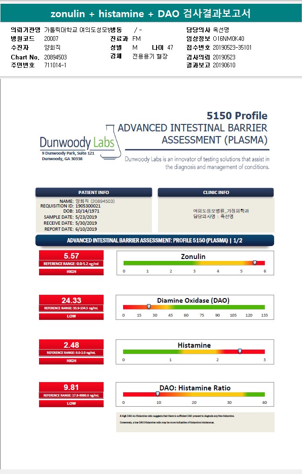Image resolution: width=302 pixels, height=474 pixels.
Task: Click the Dunwoody Labs flask logo
Action: [111, 142]
